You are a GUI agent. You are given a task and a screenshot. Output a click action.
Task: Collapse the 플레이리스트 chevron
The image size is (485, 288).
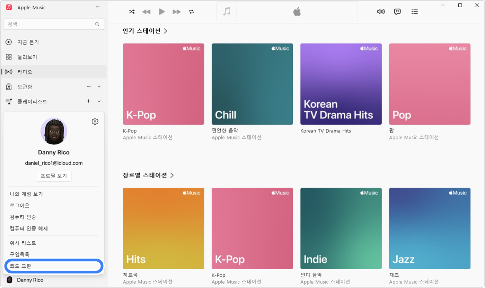99,101
